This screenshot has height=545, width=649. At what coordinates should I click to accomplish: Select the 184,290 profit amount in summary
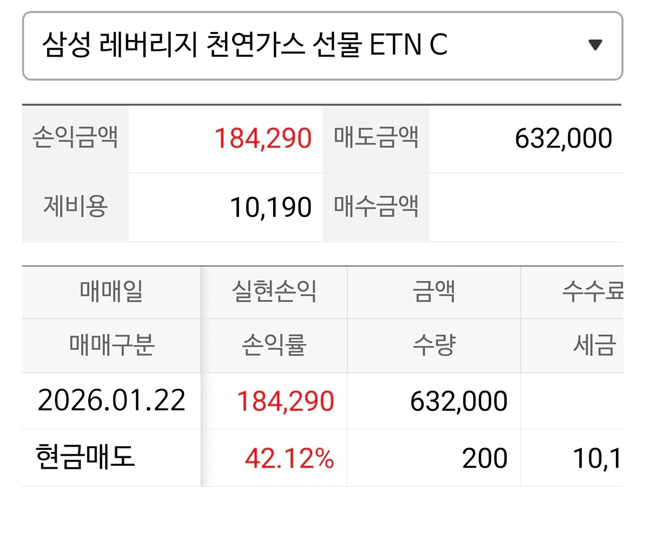pos(263,138)
